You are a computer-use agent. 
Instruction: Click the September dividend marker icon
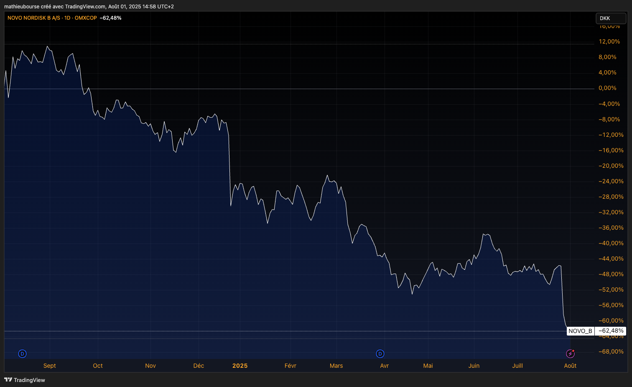(x=23, y=354)
